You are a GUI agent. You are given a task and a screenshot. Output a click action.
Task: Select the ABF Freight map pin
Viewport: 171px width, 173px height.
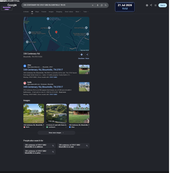point(27,42)
